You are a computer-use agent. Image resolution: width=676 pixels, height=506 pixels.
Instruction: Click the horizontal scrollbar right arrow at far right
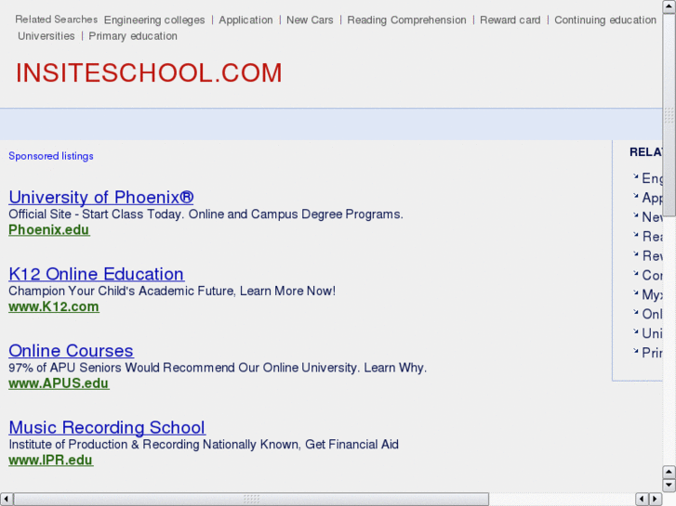(656, 499)
